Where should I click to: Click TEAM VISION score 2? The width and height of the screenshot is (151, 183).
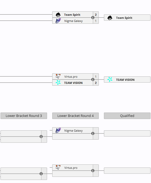96,83
